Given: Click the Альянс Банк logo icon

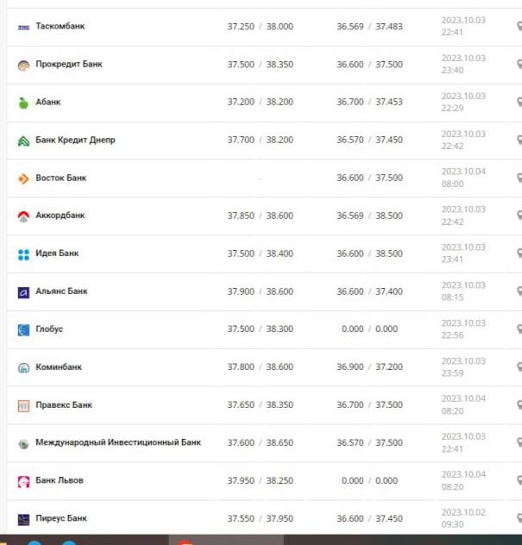Looking at the screenshot, I should click(x=23, y=292).
